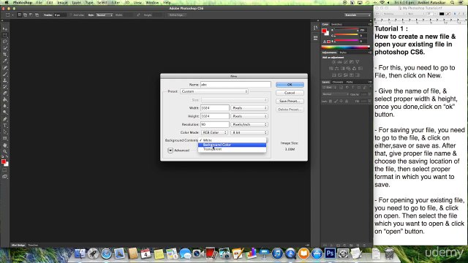The width and height of the screenshot is (468, 263).
Task: Open the Essentials workspace dropdown
Action: (357, 15)
